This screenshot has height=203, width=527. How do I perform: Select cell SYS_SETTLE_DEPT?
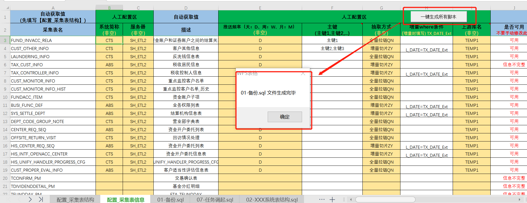53,113
